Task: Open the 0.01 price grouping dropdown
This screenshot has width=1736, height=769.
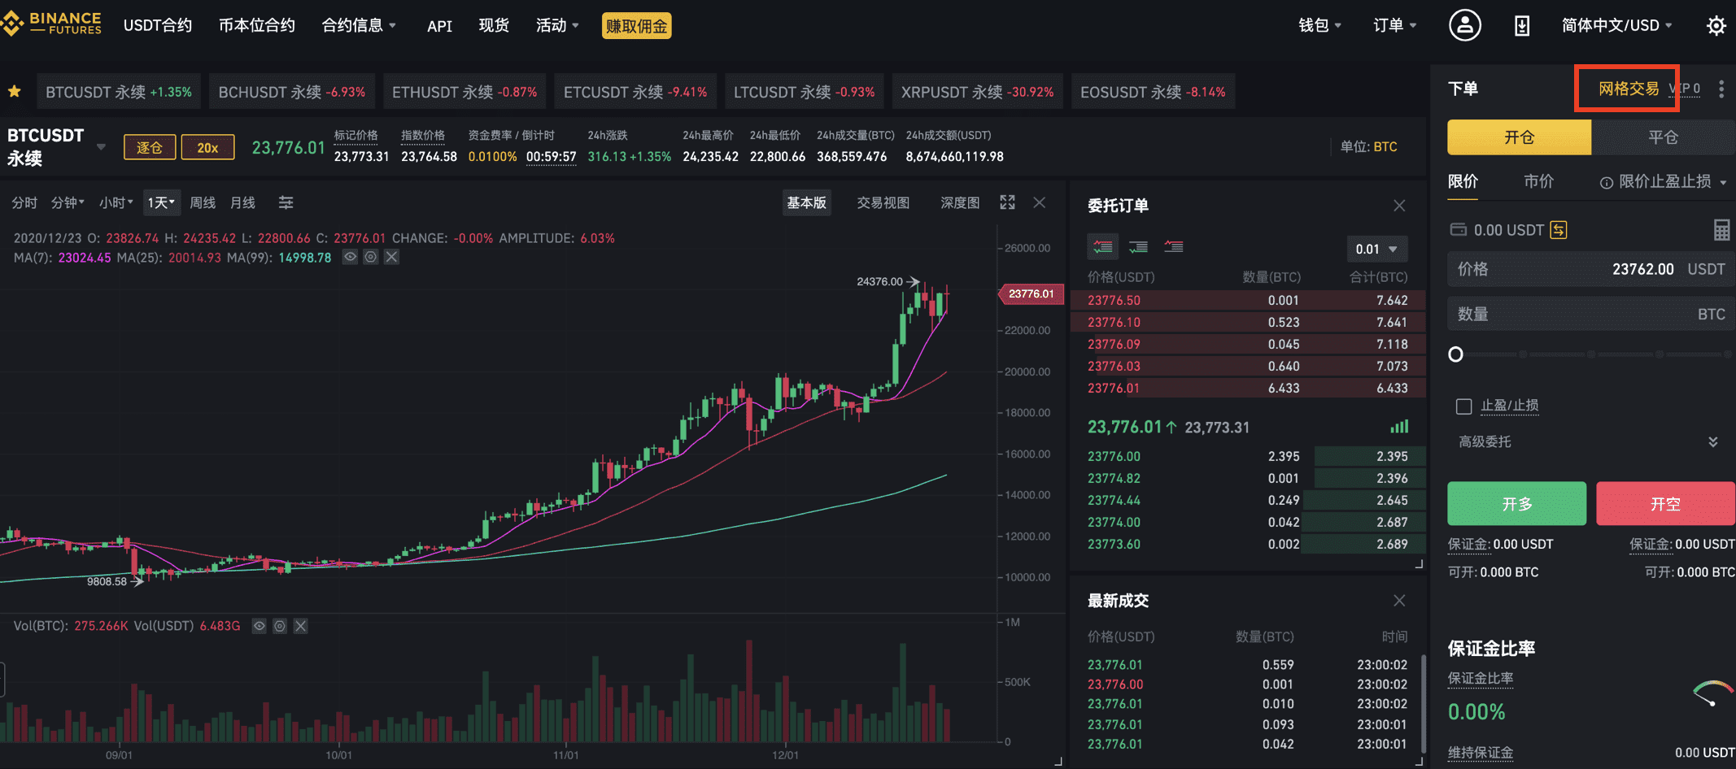Action: coord(1376,249)
